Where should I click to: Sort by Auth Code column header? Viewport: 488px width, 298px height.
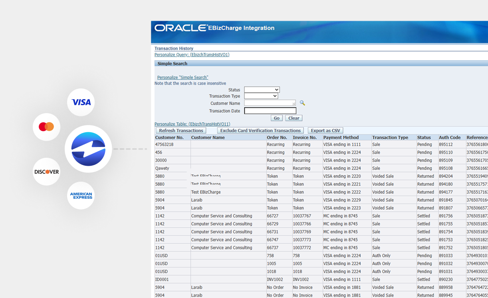[x=450, y=137]
